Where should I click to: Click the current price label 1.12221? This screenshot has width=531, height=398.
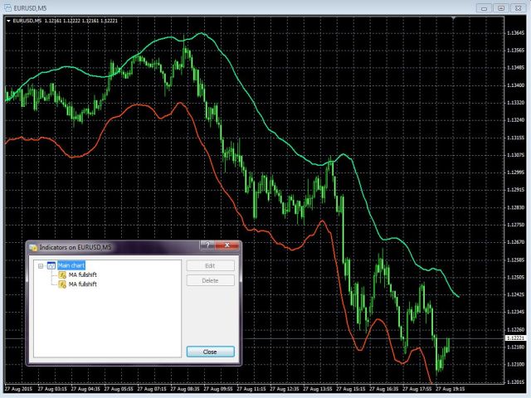click(x=514, y=338)
